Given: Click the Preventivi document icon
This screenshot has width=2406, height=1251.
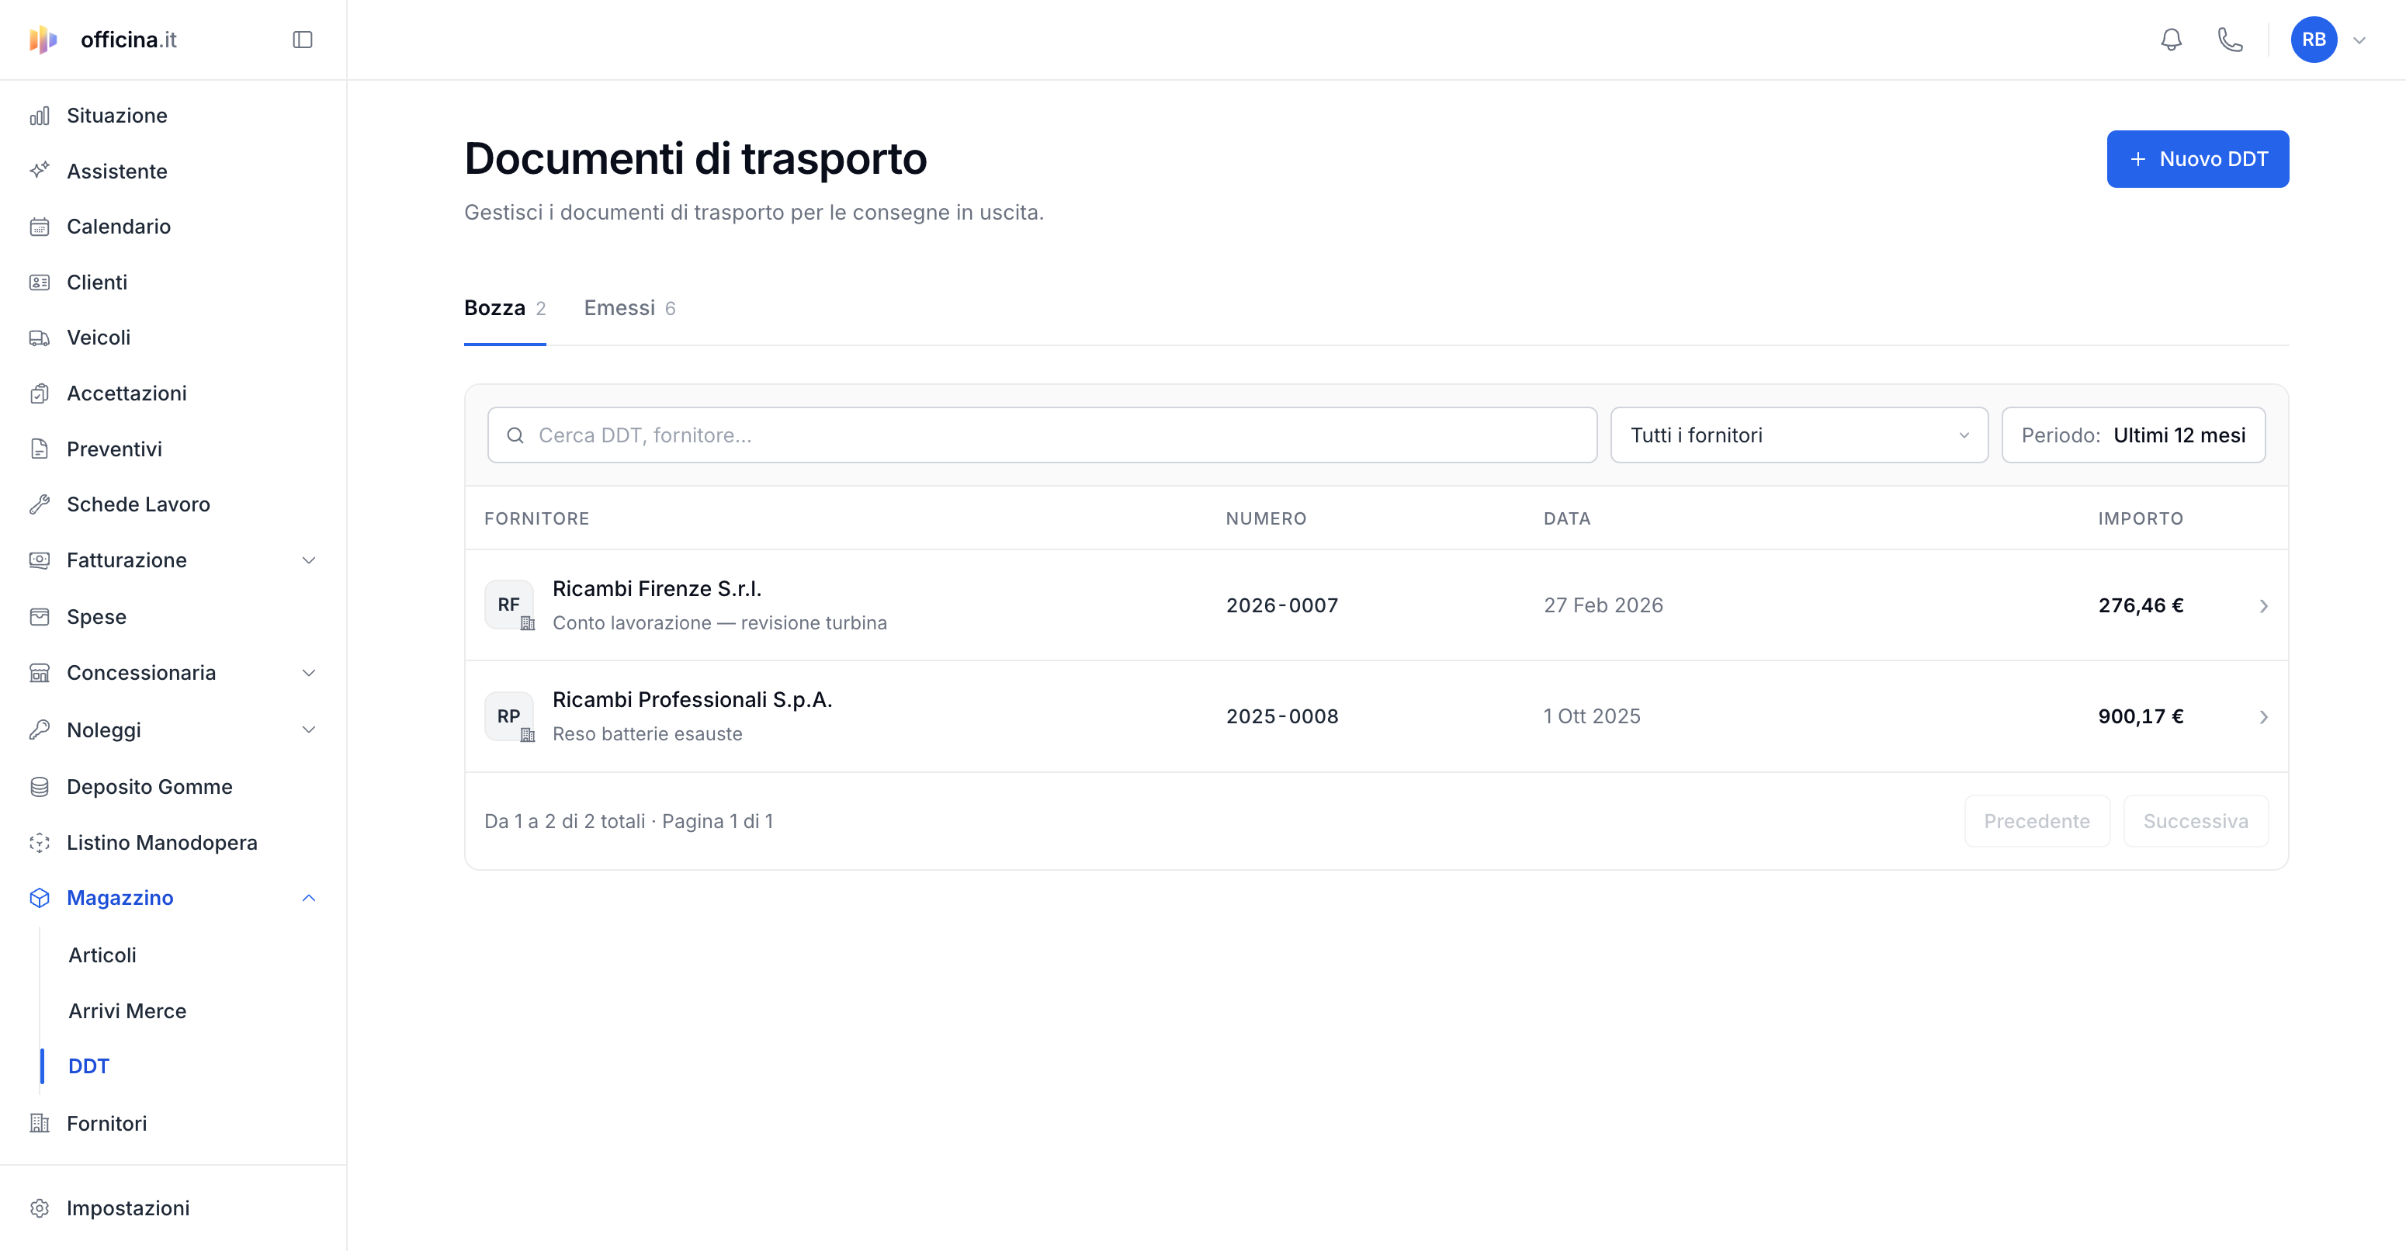Looking at the screenshot, I should pos(40,449).
